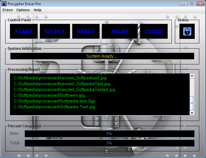Select resized_SoftpediaTested.jpg entry
Viewport: 206px width, 158px height.
point(64,89)
